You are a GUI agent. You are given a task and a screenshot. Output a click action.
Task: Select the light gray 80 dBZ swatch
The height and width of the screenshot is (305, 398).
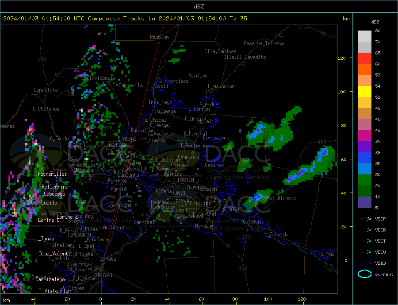pyautogui.click(x=364, y=36)
